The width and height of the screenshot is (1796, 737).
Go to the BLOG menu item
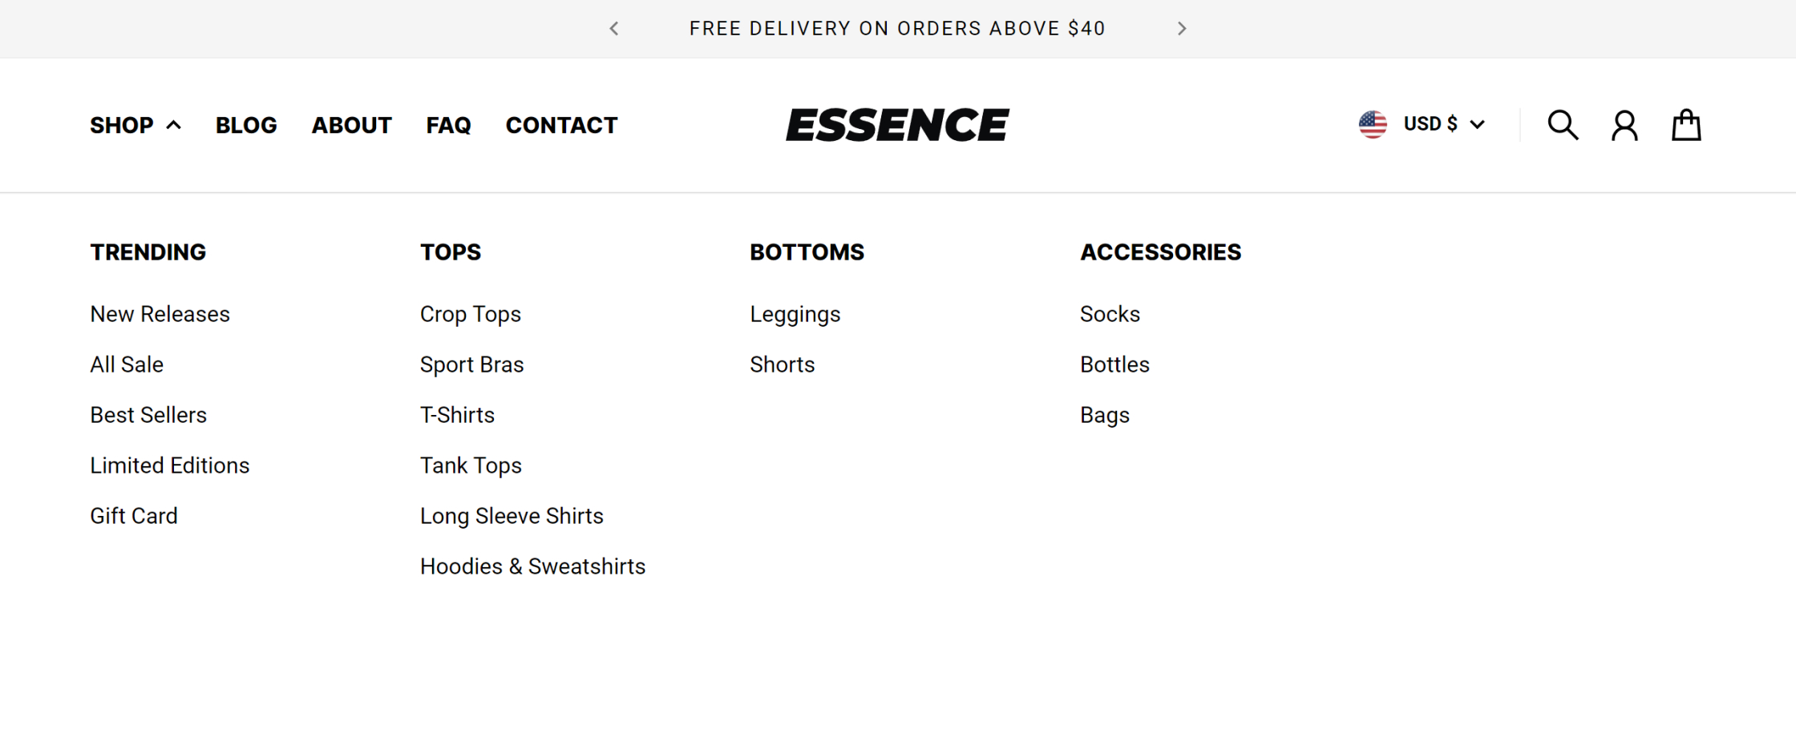tap(246, 125)
